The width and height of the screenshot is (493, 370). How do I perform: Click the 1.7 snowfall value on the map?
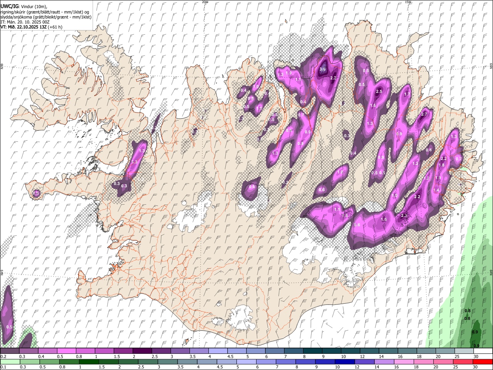pyautogui.click(x=407, y=94)
